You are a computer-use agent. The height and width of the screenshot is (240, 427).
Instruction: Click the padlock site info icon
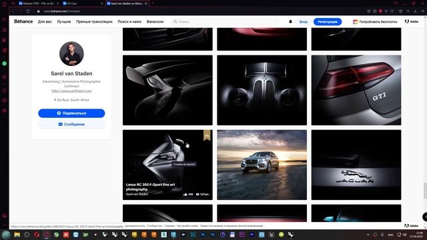(x=39, y=11)
